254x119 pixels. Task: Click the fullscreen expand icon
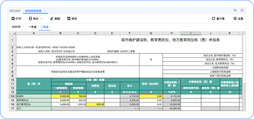(242, 10)
